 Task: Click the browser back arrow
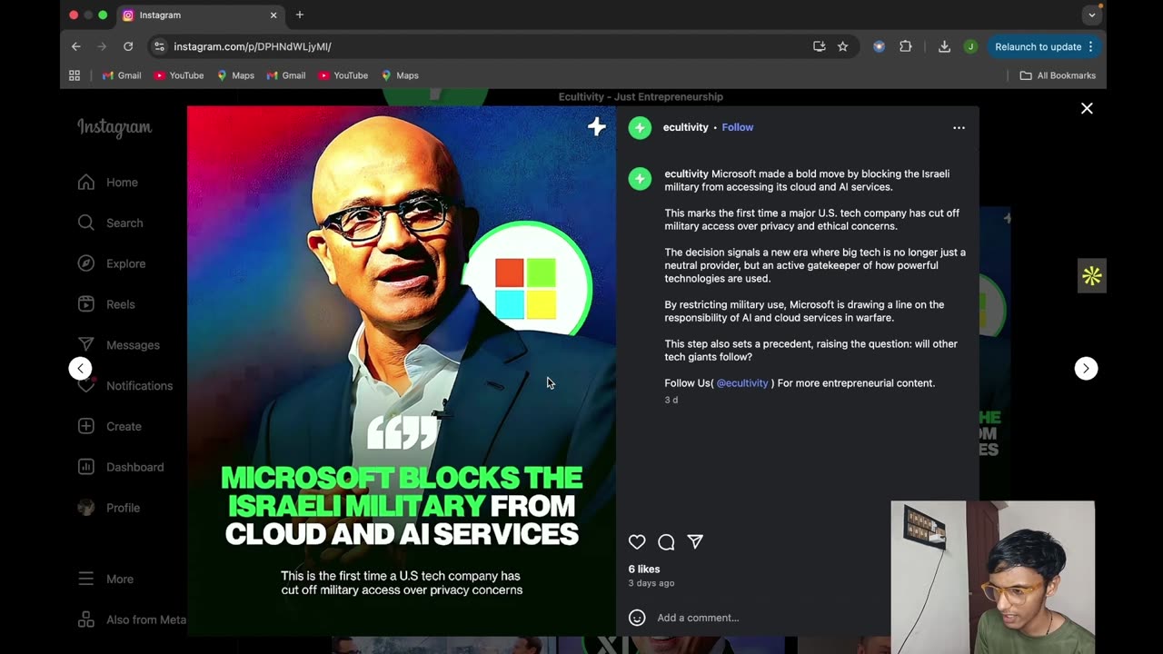[76, 46]
